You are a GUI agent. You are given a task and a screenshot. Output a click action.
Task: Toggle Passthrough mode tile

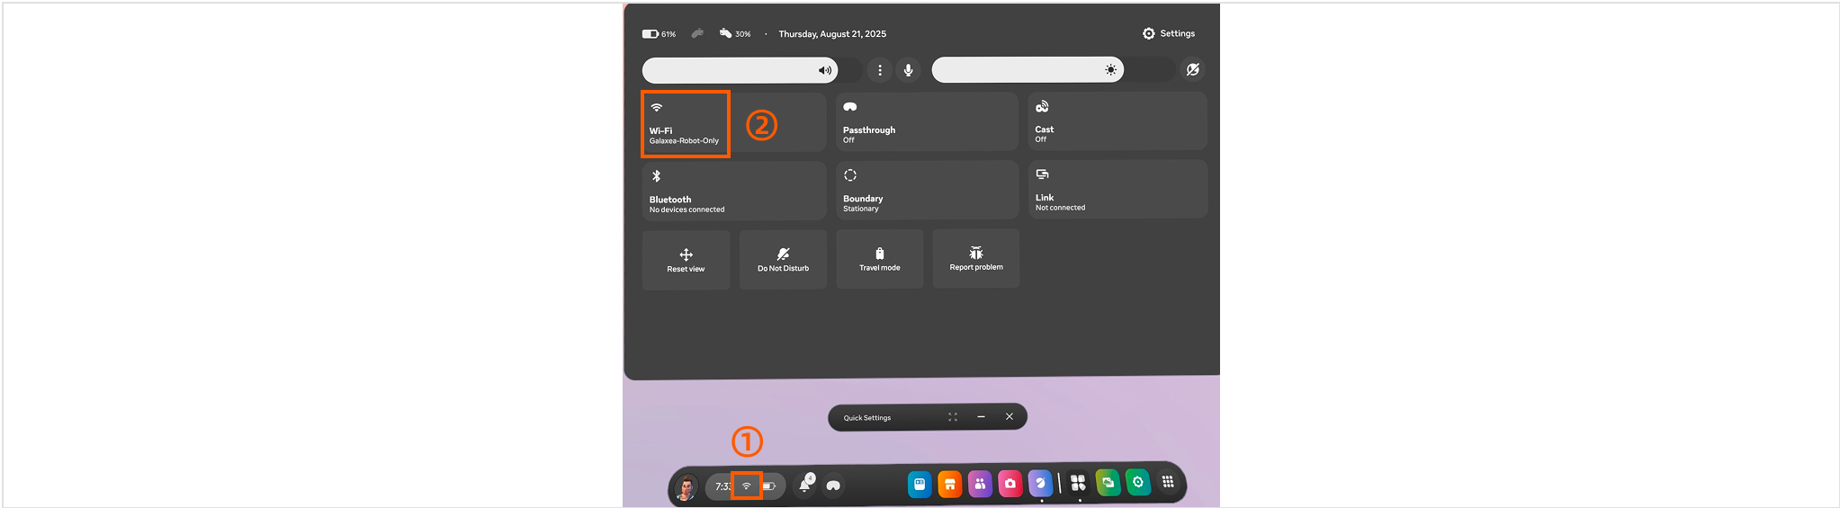[x=926, y=122]
